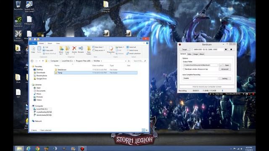Image resolution: width=269 pixels, height=151 pixels.
Task: Click the browse ellipsis button for output folder
Action: pyautogui.click(x=221, y=65)
